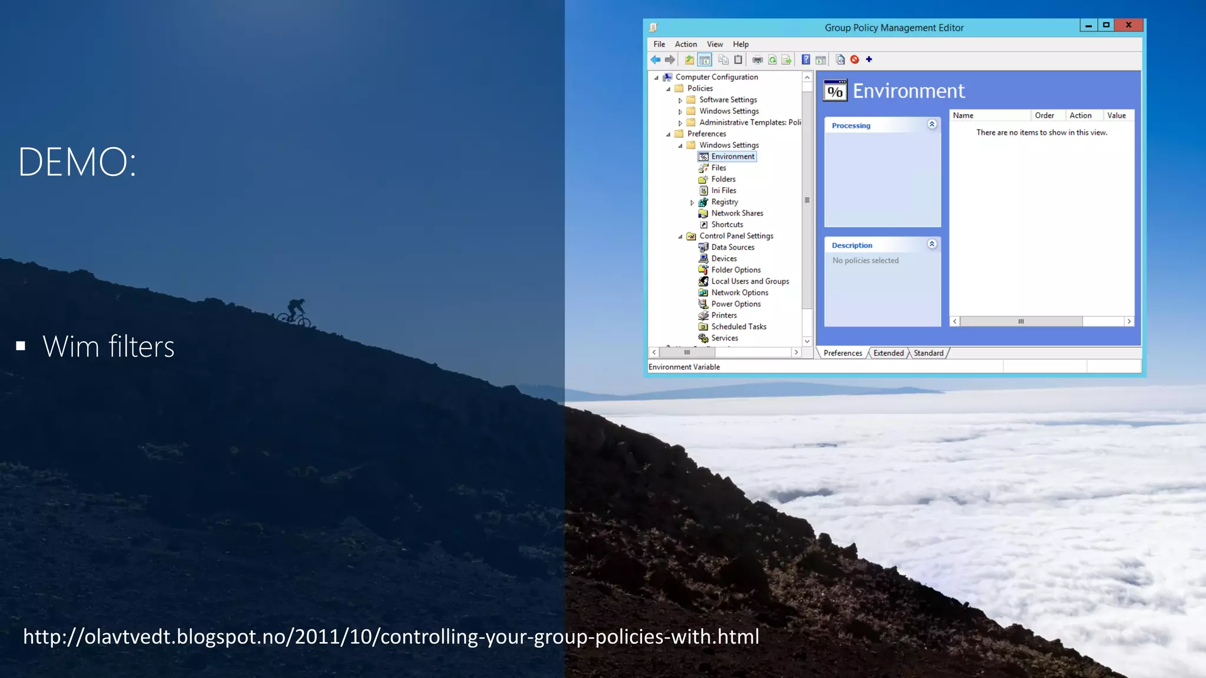The width and height of the screenshot is (1206, 678).
Task: Click tree pane vertical scroll down arrow
Action: click(x=807, y=341)
